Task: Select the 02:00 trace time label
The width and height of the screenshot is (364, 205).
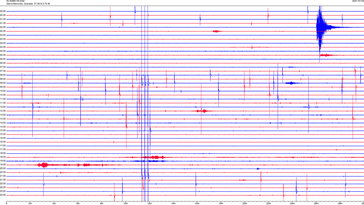Action: (x=3, y=27)
